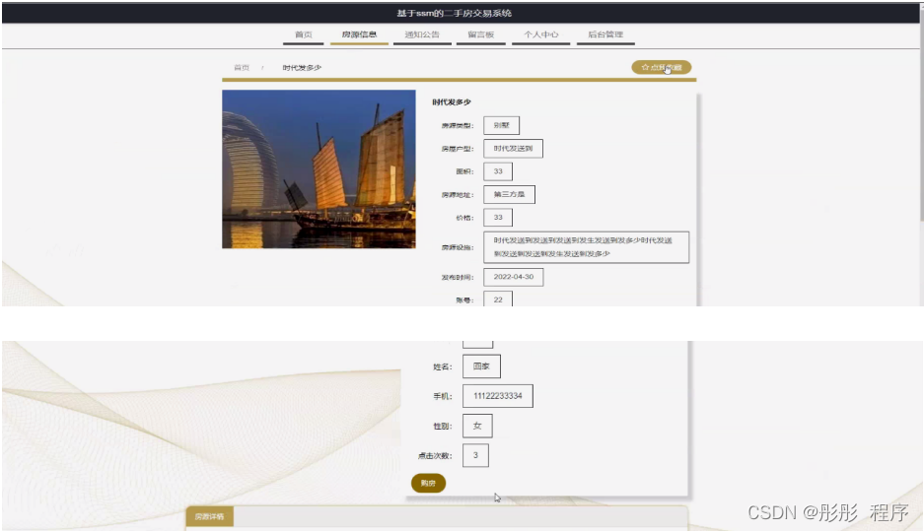
Task: Click the 房源类型 label
Action: pyautogui.click(x=458, y=125)
